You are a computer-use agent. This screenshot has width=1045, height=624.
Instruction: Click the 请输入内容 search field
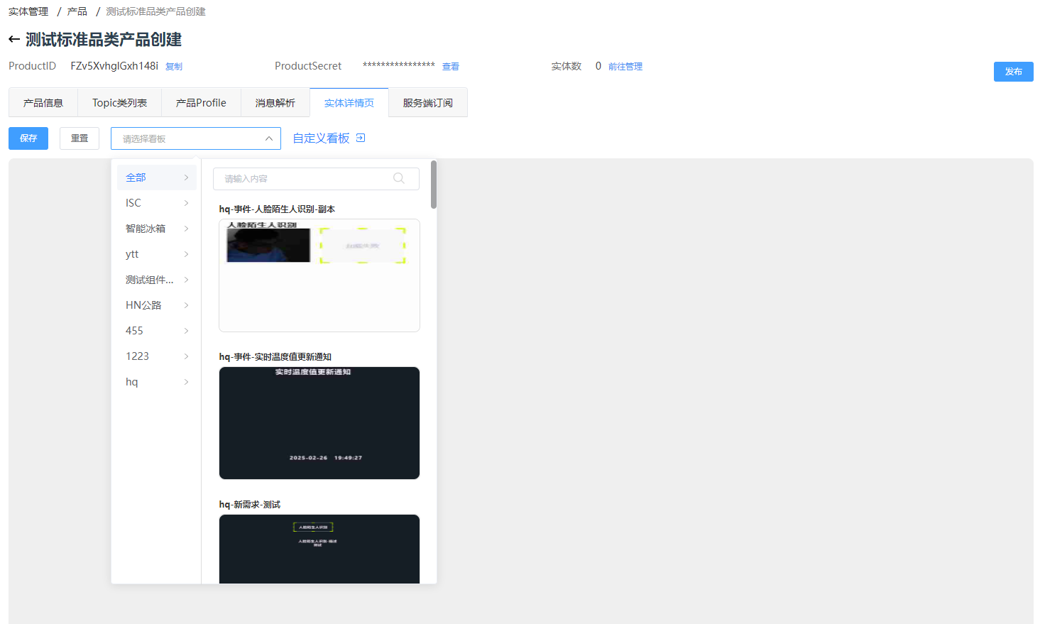[x=316, y=179]
